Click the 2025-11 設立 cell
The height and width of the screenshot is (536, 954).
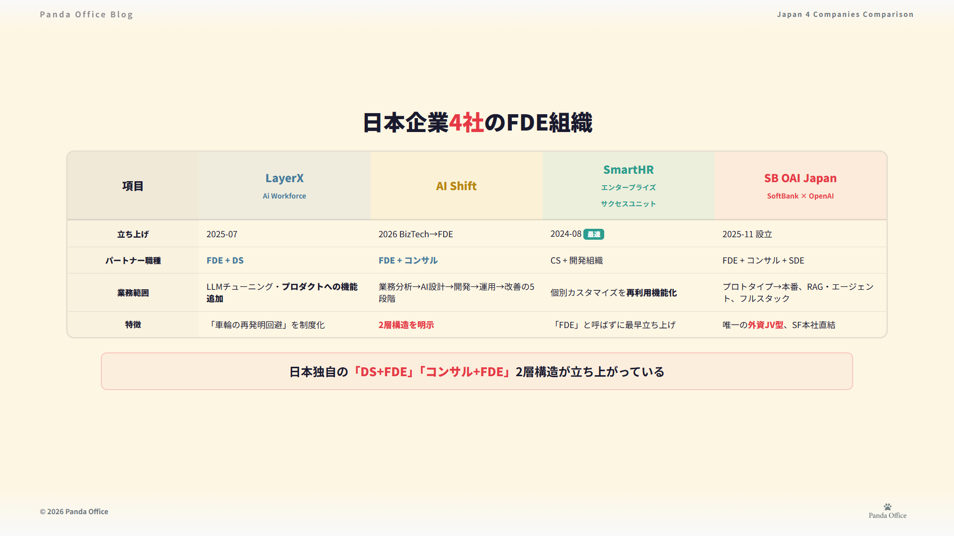(x=800, y=234)
